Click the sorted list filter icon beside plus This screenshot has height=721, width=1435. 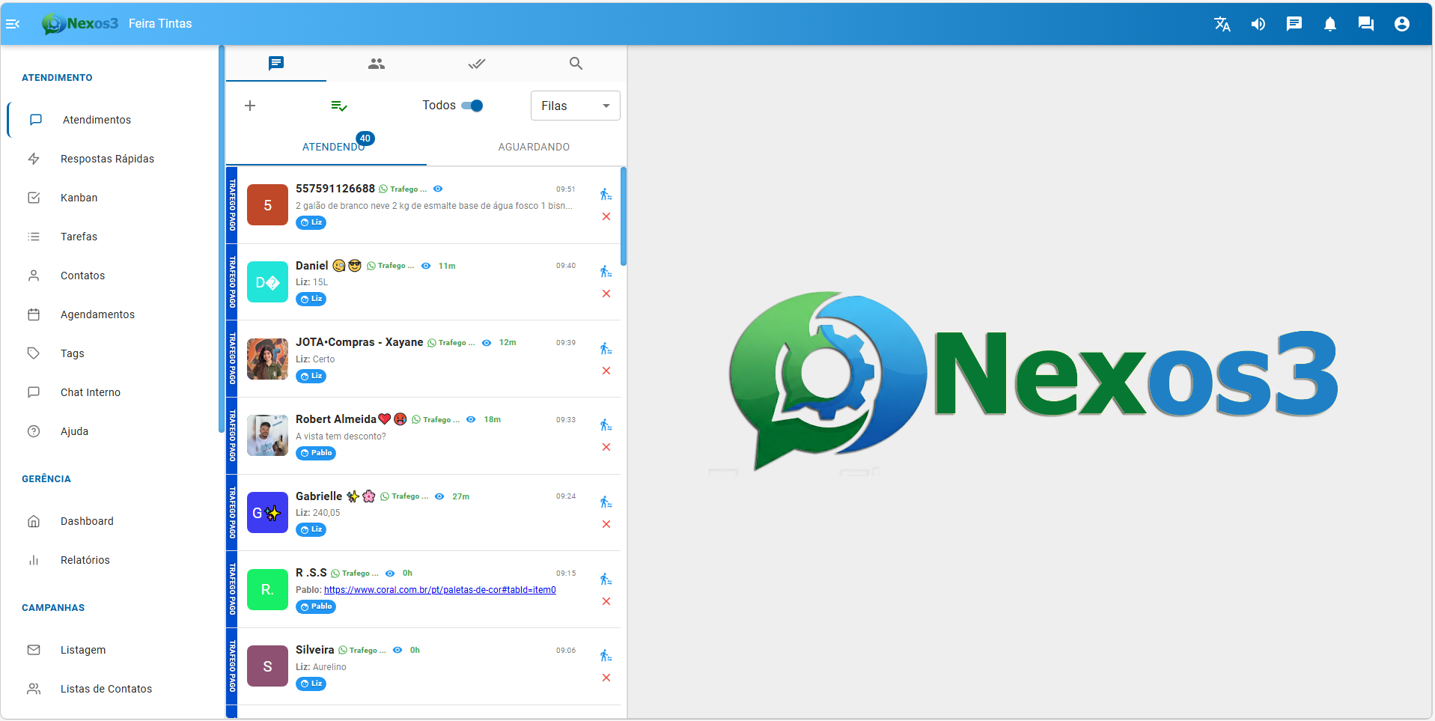(x=339, y=105)
